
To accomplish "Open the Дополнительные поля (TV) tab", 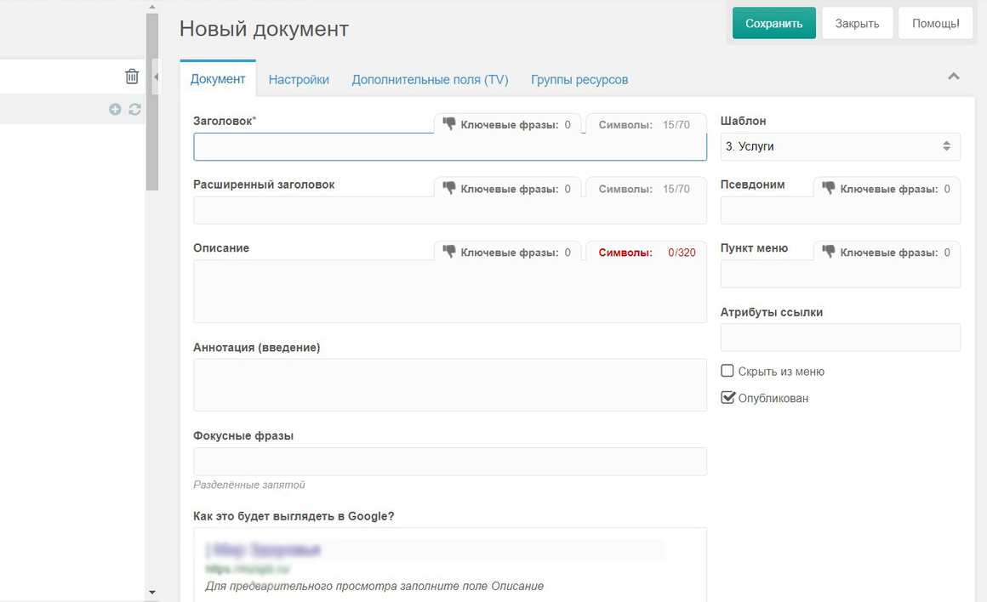I will (430, 80).
